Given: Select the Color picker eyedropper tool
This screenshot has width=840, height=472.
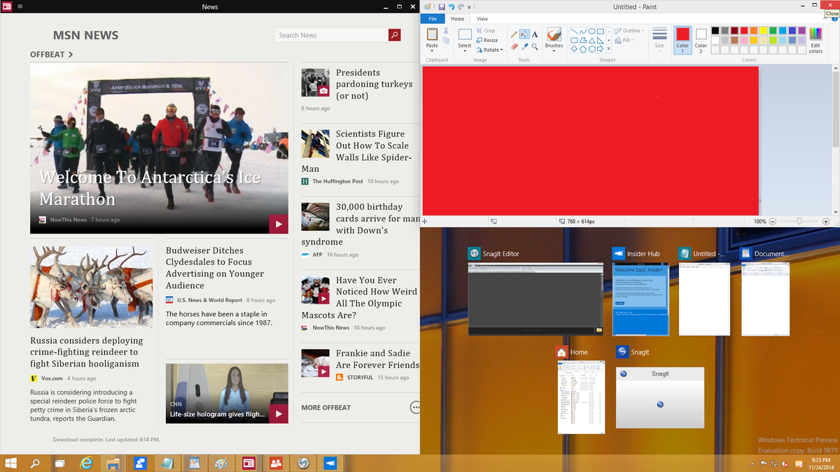Looking at the screenshot, I should [524, 47].
